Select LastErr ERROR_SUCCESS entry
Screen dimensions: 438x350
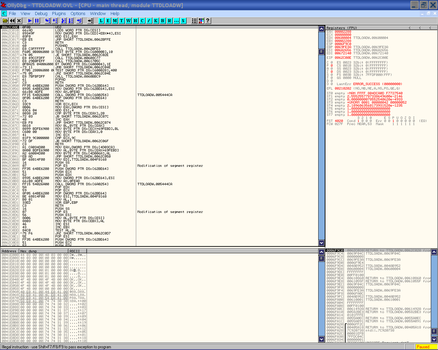370,84
